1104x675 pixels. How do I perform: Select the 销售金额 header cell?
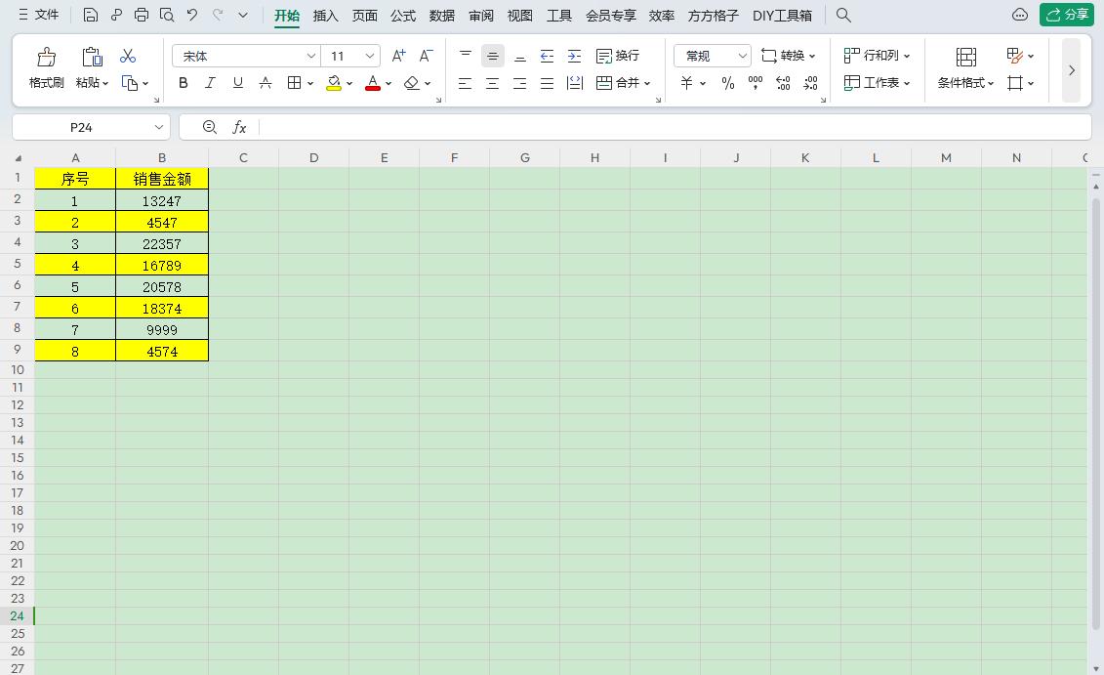point(162,179)
